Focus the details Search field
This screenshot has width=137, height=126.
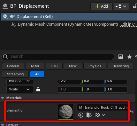click(58, 56)
